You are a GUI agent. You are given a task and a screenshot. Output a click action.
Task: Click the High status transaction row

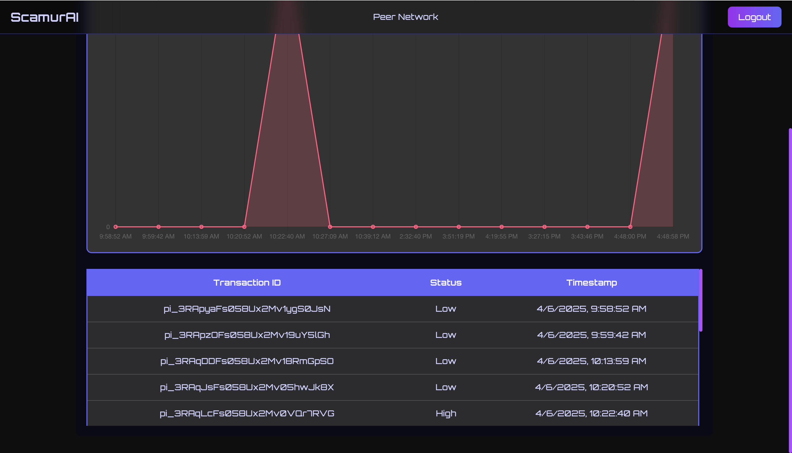pyautogui.click(x=445, y=414)
